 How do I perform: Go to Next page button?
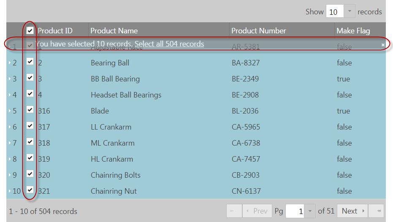coord(352,211)
